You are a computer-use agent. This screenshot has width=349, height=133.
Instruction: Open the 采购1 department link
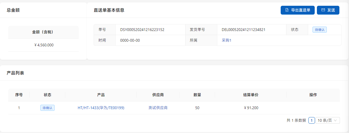pyautogui.click(x=227, y=40)
